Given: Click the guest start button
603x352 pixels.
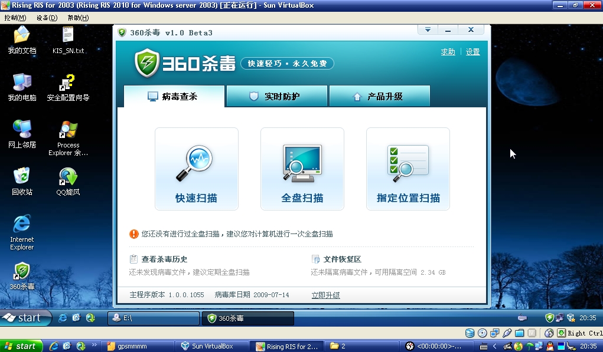Looking at the screenshot, I should pos(25,318).
